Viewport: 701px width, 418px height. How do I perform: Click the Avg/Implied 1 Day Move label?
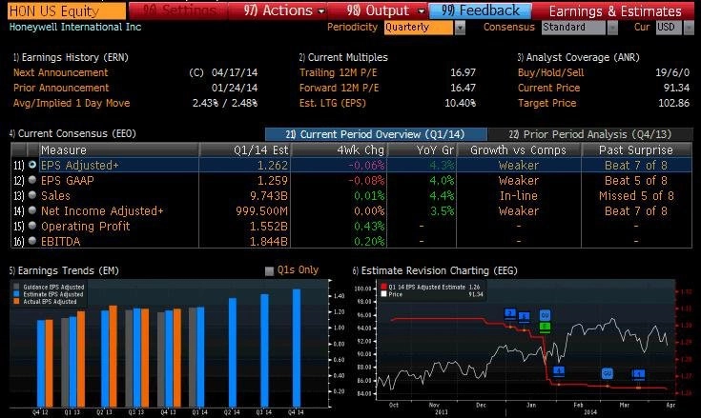[72, 103]
